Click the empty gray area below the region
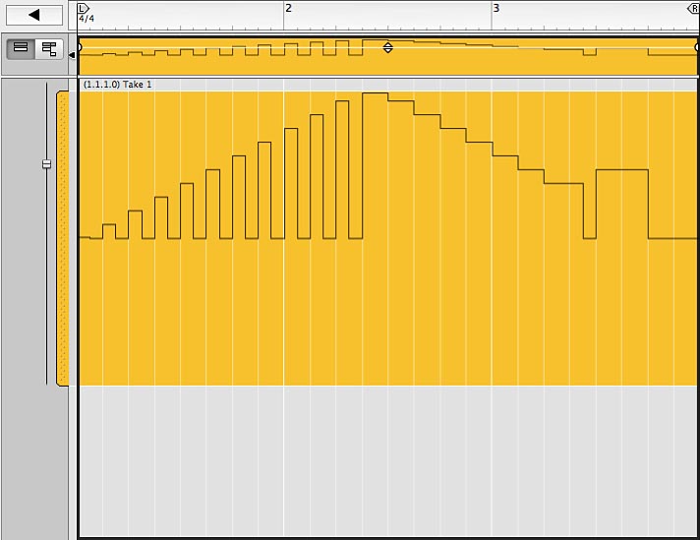The width and height of the screenshot is (700, 540). (387, 460)
